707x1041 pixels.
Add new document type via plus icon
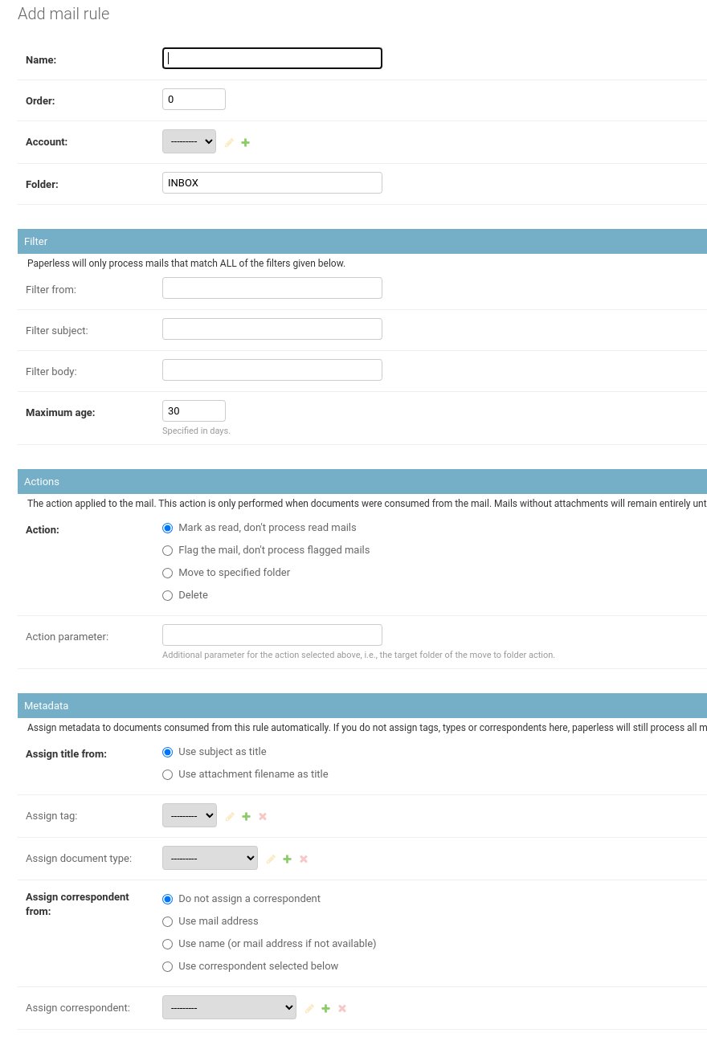[x=288, y=859]
